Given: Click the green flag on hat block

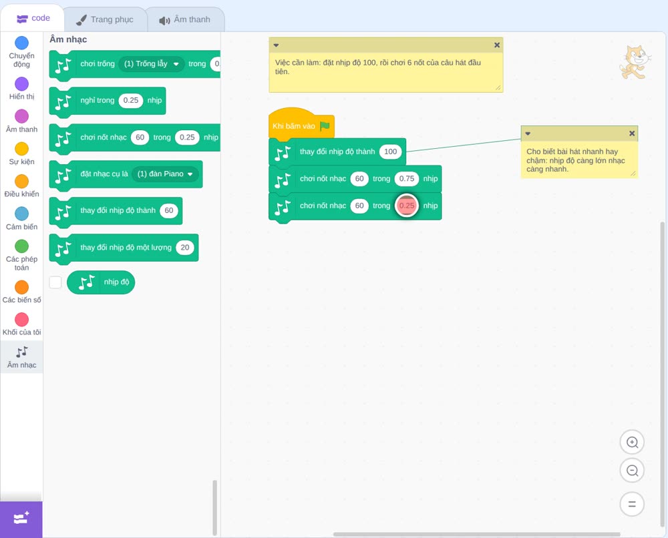Looking at the screenshot, I should coord(325,126).
